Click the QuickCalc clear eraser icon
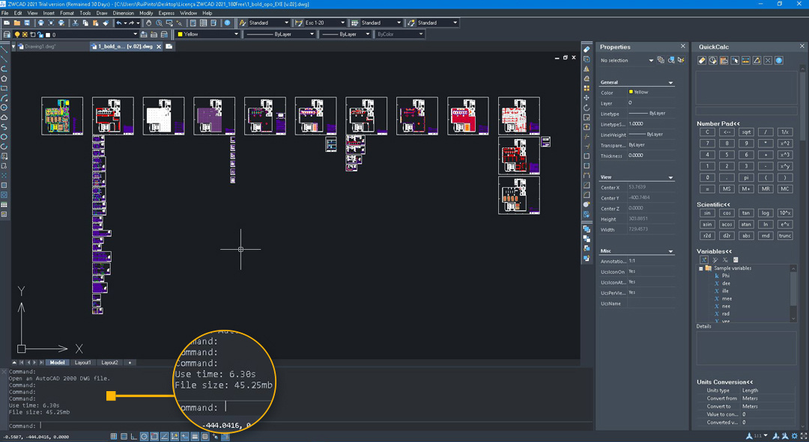809x442 pixels. coord(702,61)
